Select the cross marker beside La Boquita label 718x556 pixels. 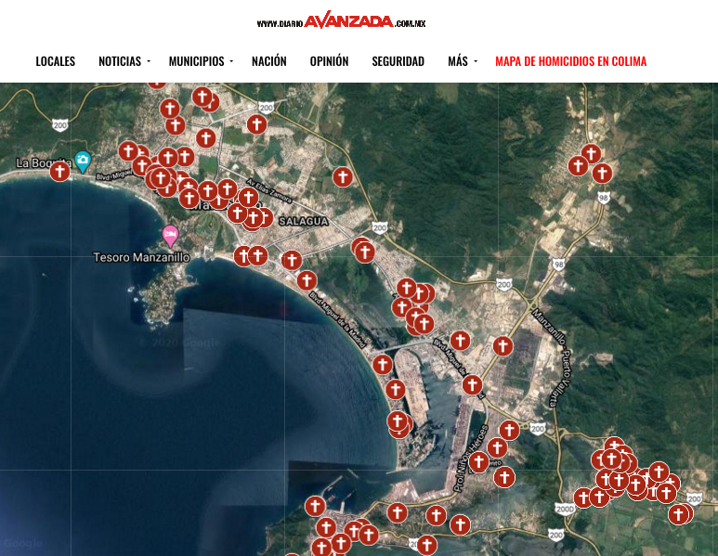[x=59, y=171]
